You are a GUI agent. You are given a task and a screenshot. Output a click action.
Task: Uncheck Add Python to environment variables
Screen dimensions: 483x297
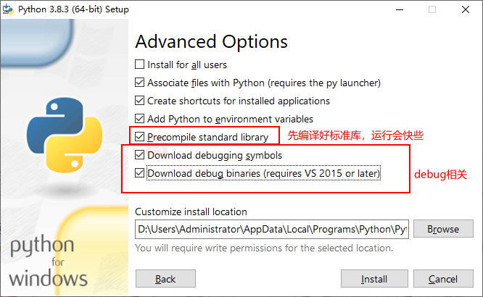coord(140,118)
